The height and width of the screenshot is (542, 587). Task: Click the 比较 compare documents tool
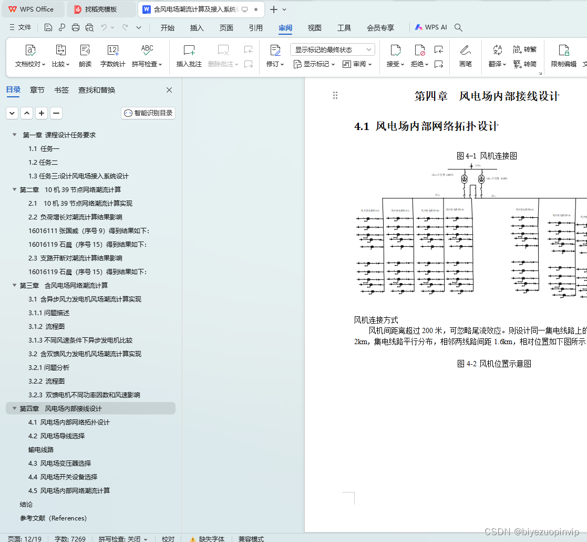pyautogui.click(x=60, y=56)
